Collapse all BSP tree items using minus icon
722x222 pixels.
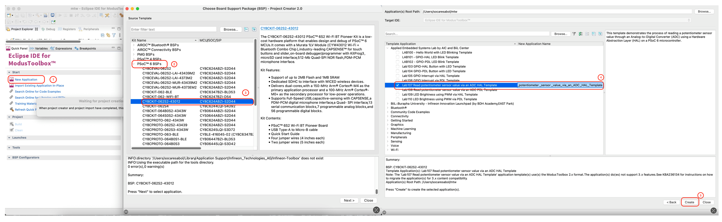click(x=246, y=30)
